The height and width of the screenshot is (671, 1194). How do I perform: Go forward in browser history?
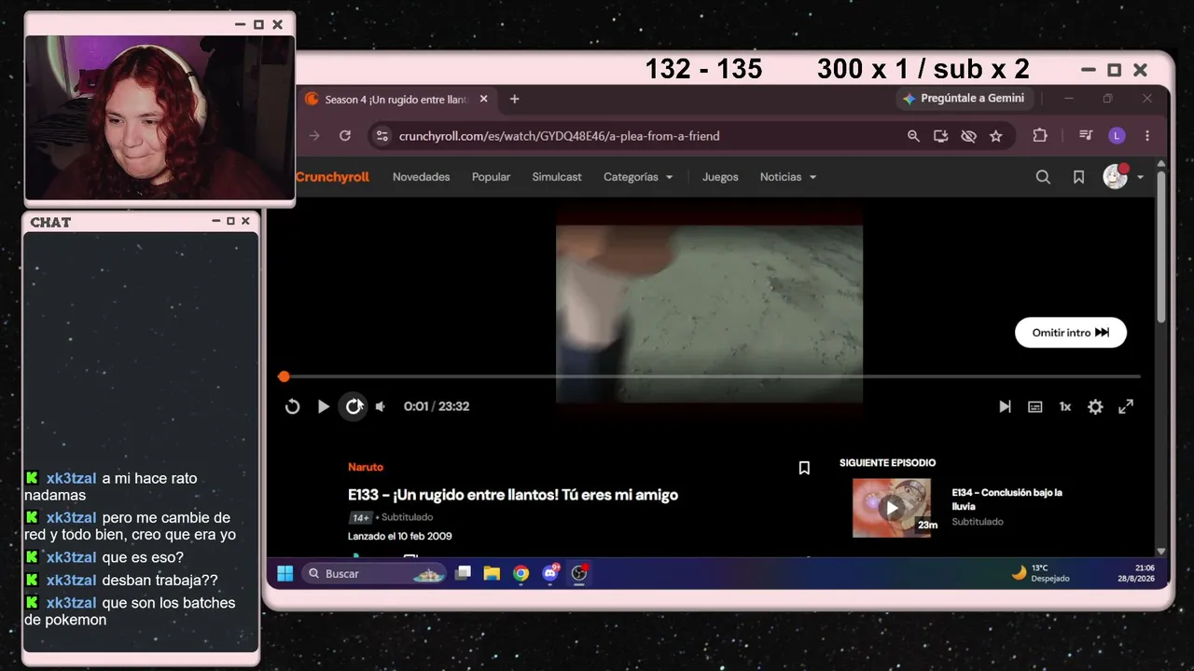pyautogui.click(x=314, y=136)
